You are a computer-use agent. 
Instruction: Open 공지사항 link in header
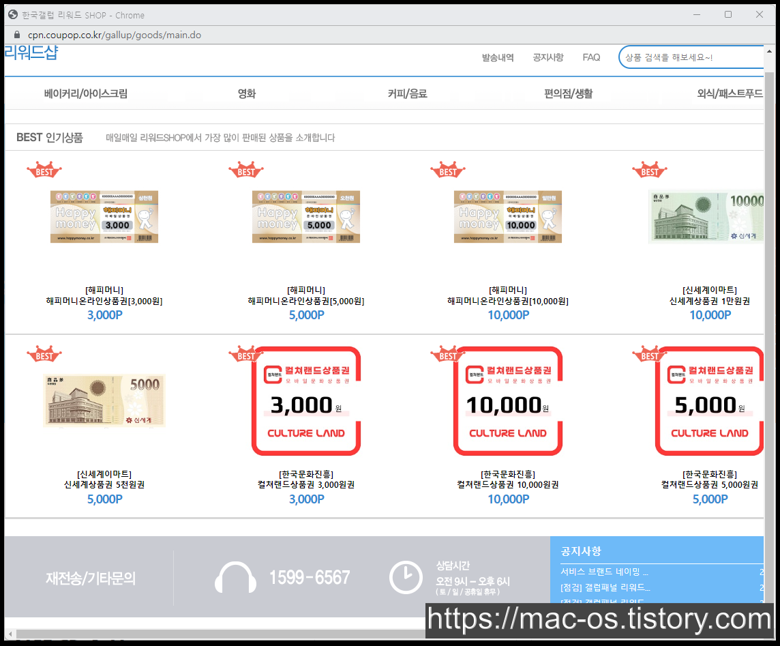pos(547,58)
